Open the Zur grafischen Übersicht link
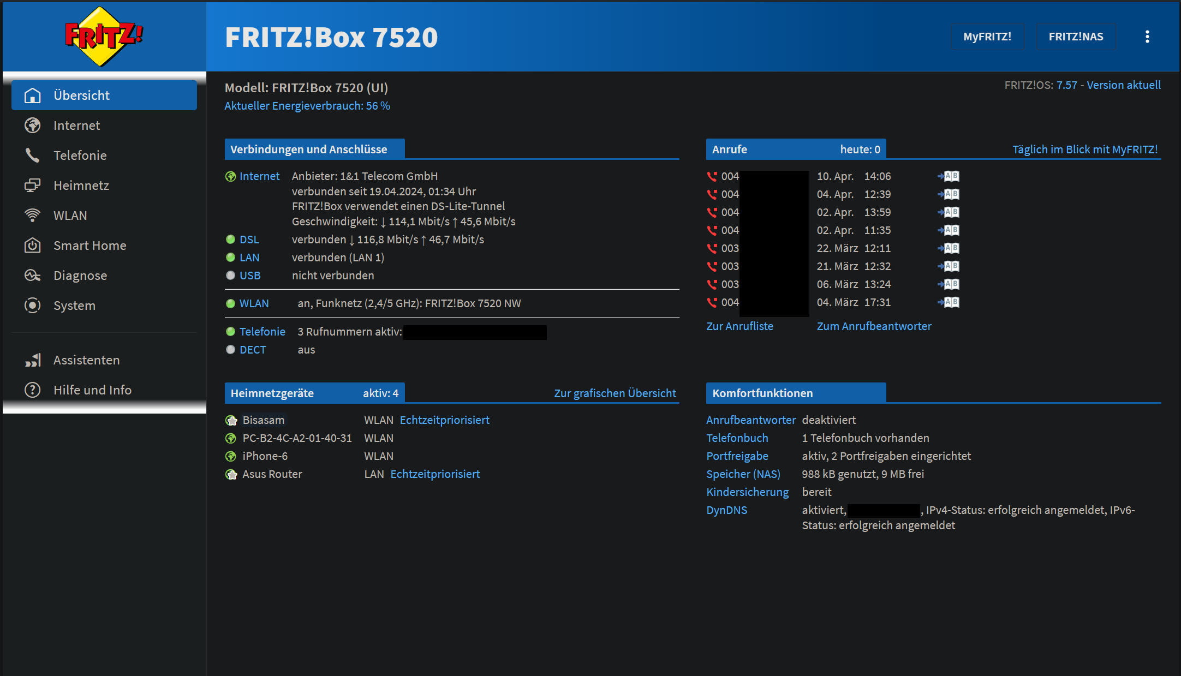The width and height of the screenshot is (1181, 676). 615,393
